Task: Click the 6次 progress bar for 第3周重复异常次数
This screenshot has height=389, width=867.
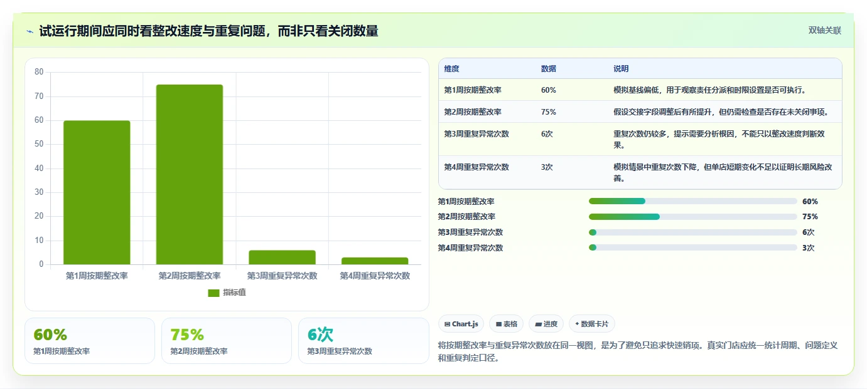Action: (x=693, y=232)
